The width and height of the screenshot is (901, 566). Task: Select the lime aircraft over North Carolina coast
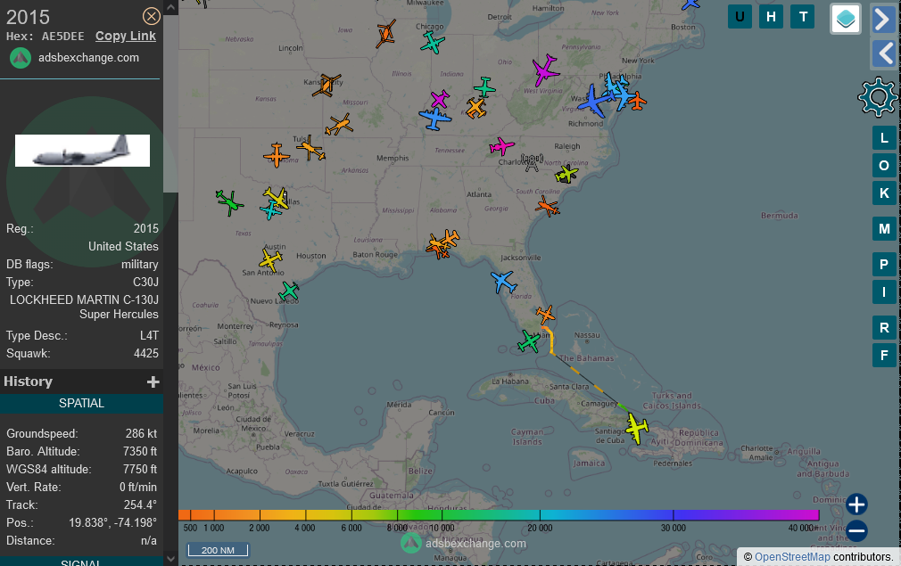tap(566, 173)
